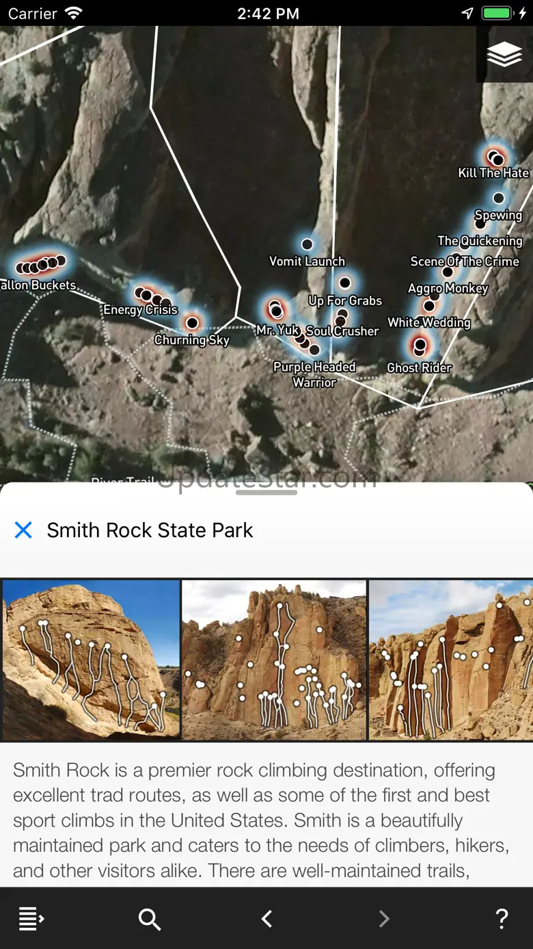Viewport: 533px width, 949px height.
Task: Select the Churning Sky route marker
Action: click(x=192, y=322)
